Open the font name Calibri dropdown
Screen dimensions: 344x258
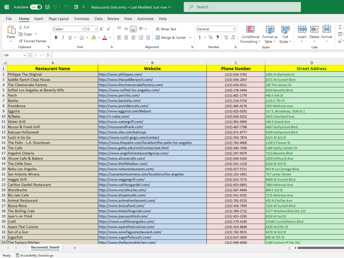(83, 29)
